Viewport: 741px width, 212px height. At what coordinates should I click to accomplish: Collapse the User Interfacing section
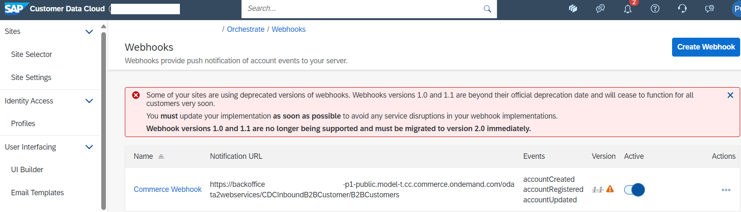pyautogui.click(x=89, y=147)
